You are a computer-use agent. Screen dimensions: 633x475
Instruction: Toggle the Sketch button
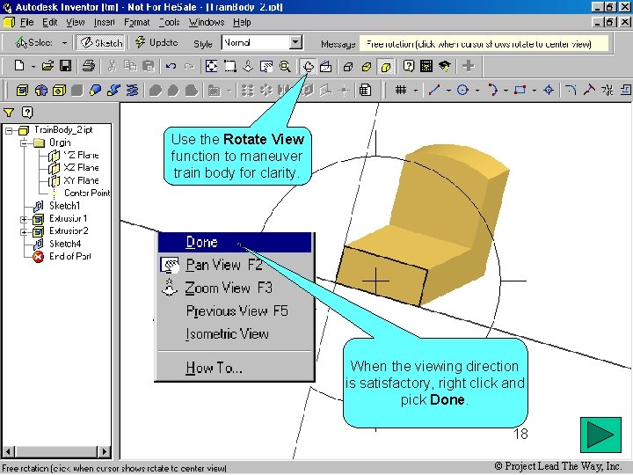101,42
